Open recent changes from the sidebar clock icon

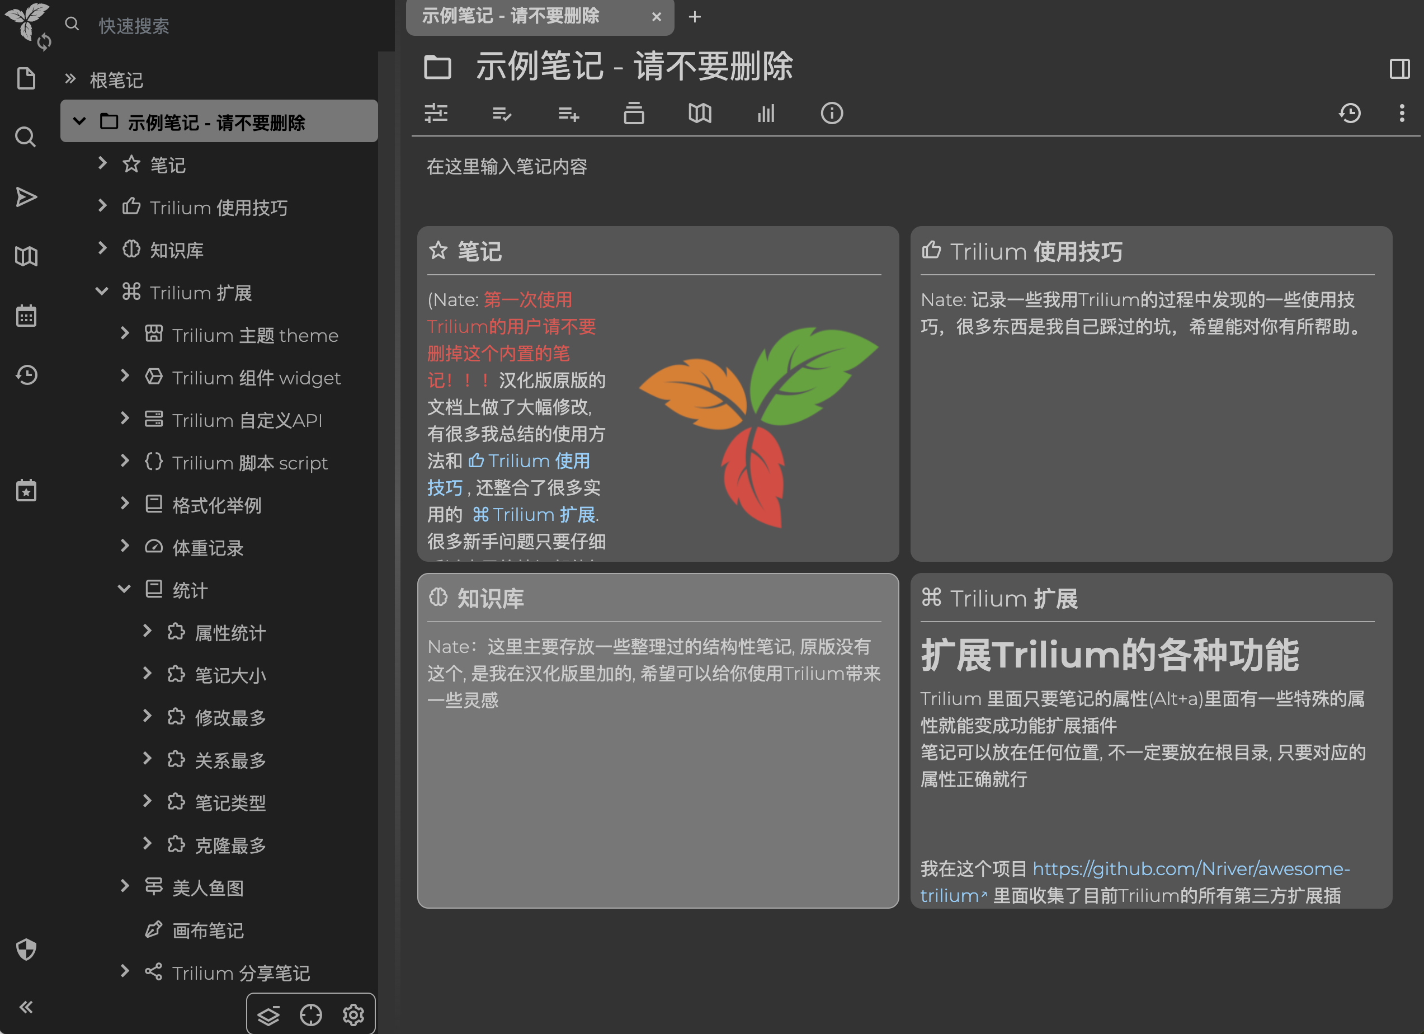(26, 375)
